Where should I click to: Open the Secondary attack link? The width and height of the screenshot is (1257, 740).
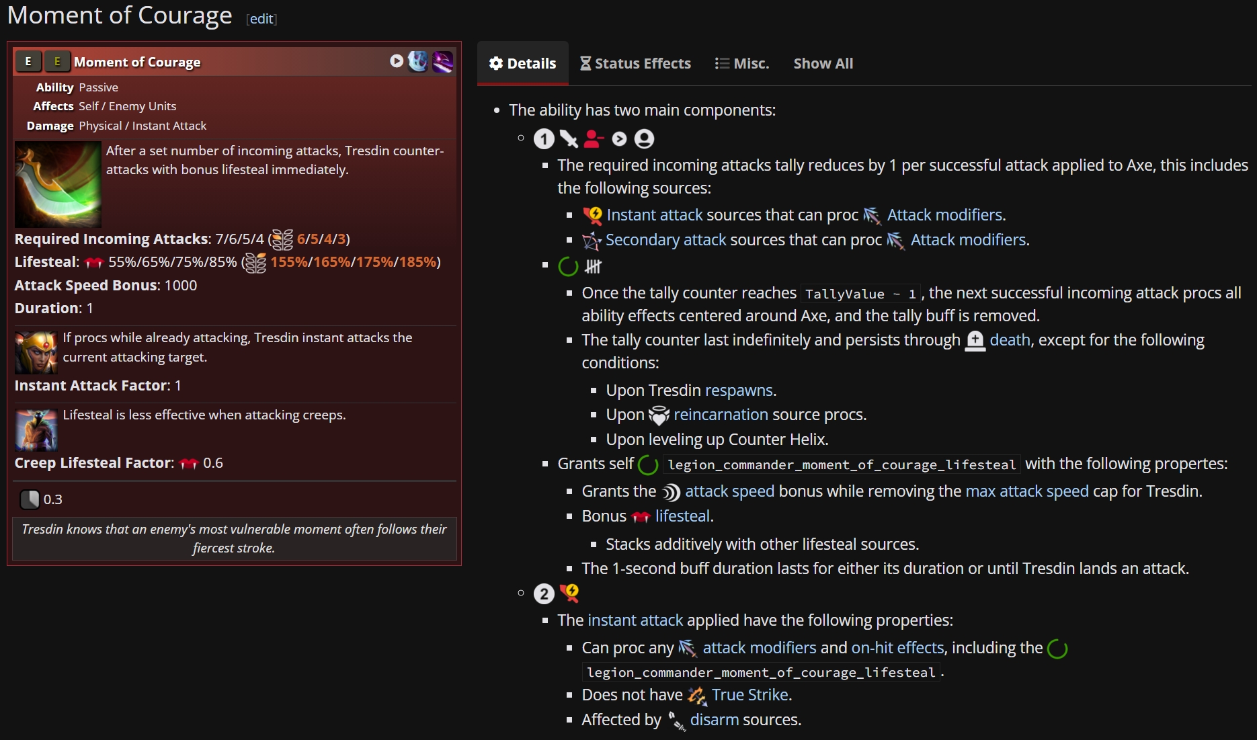(666, 240)
